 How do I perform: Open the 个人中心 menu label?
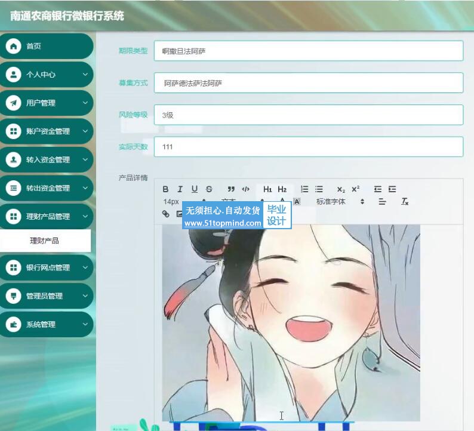pos(41,75)
